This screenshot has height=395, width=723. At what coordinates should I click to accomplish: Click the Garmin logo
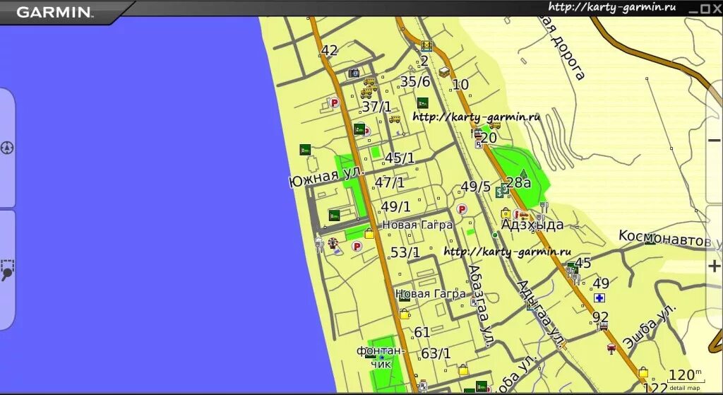(x=54, y=12)
